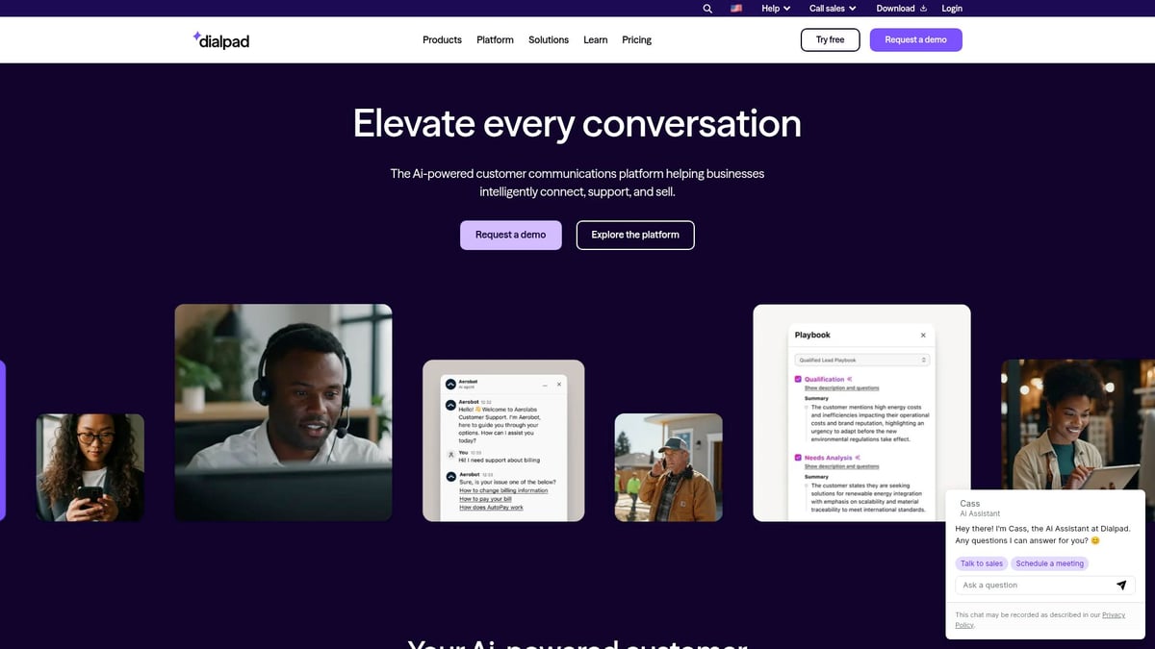Minimize the Aerobot chat window
Screen dimensions: 1155x649
click(545, 385)
